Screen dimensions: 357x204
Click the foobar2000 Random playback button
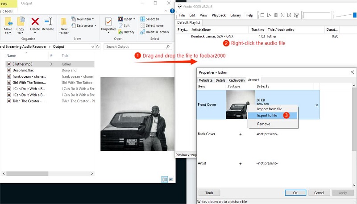pyautogui.click(x=296, y=15)
